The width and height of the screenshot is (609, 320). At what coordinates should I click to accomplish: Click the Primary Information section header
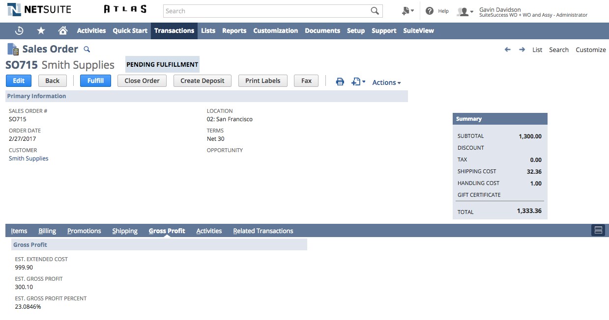click(206, 96)
